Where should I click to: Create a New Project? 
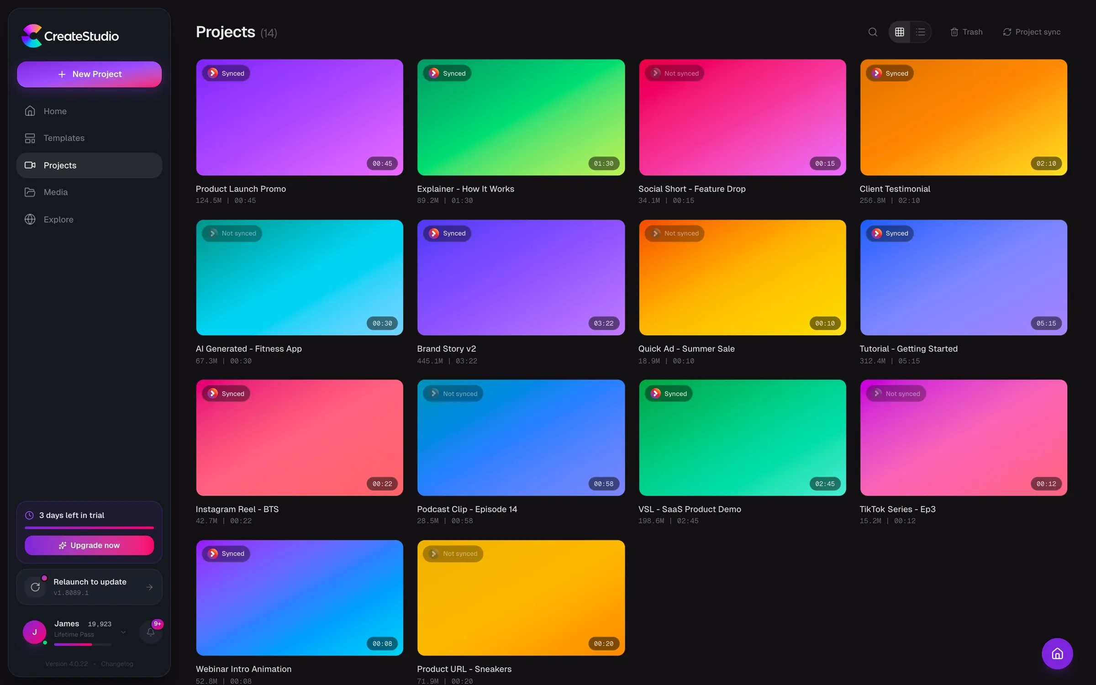[90, 74]
